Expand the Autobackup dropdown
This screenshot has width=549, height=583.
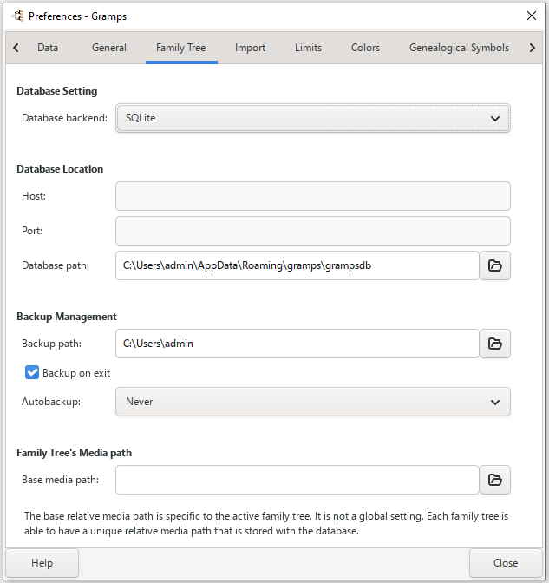pos(312,402)
